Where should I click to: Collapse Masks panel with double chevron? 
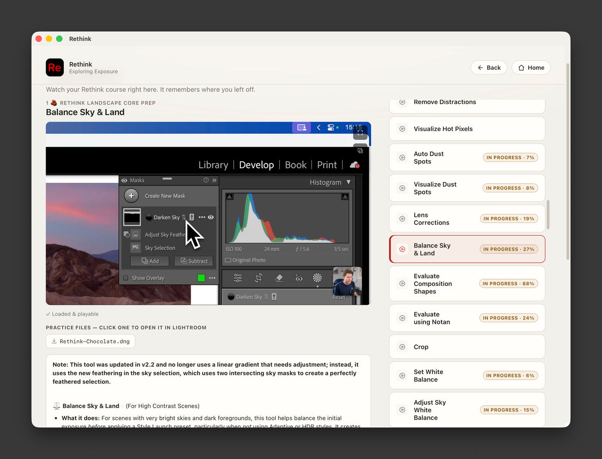(214, 180)
